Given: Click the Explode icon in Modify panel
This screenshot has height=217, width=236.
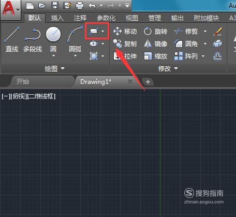Looking at the screenshot, I should [217, 44].
